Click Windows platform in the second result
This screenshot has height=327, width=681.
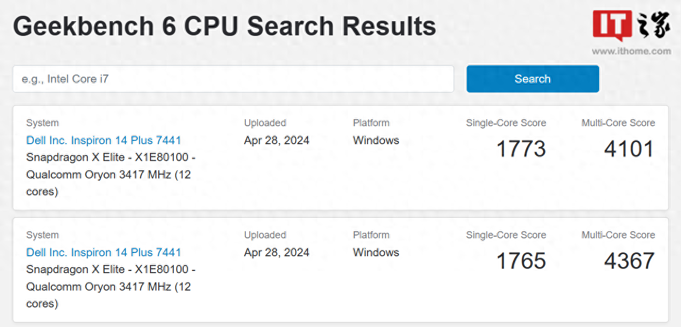376,252
